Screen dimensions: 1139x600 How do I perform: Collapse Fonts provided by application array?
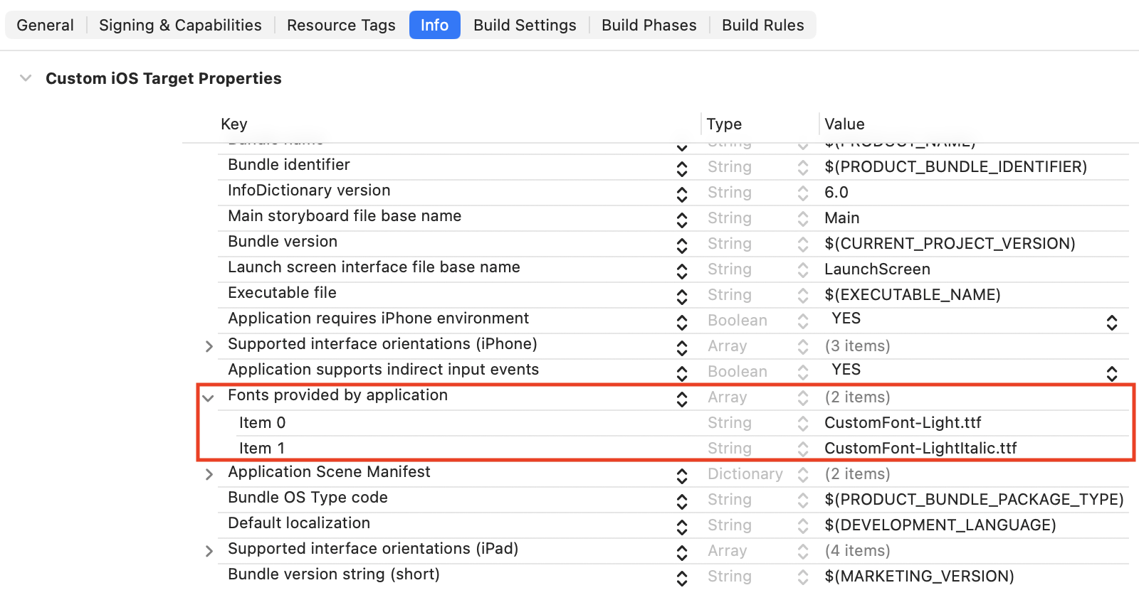pos(208,398)
